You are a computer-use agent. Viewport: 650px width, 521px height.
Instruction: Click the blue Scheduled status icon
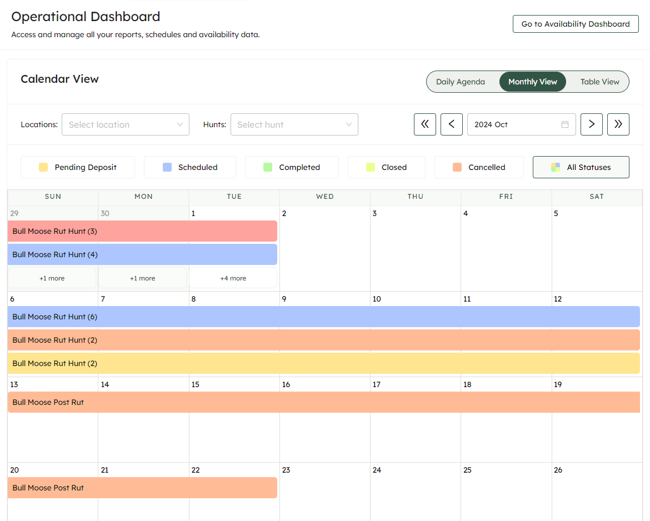(x=167, y=167)
